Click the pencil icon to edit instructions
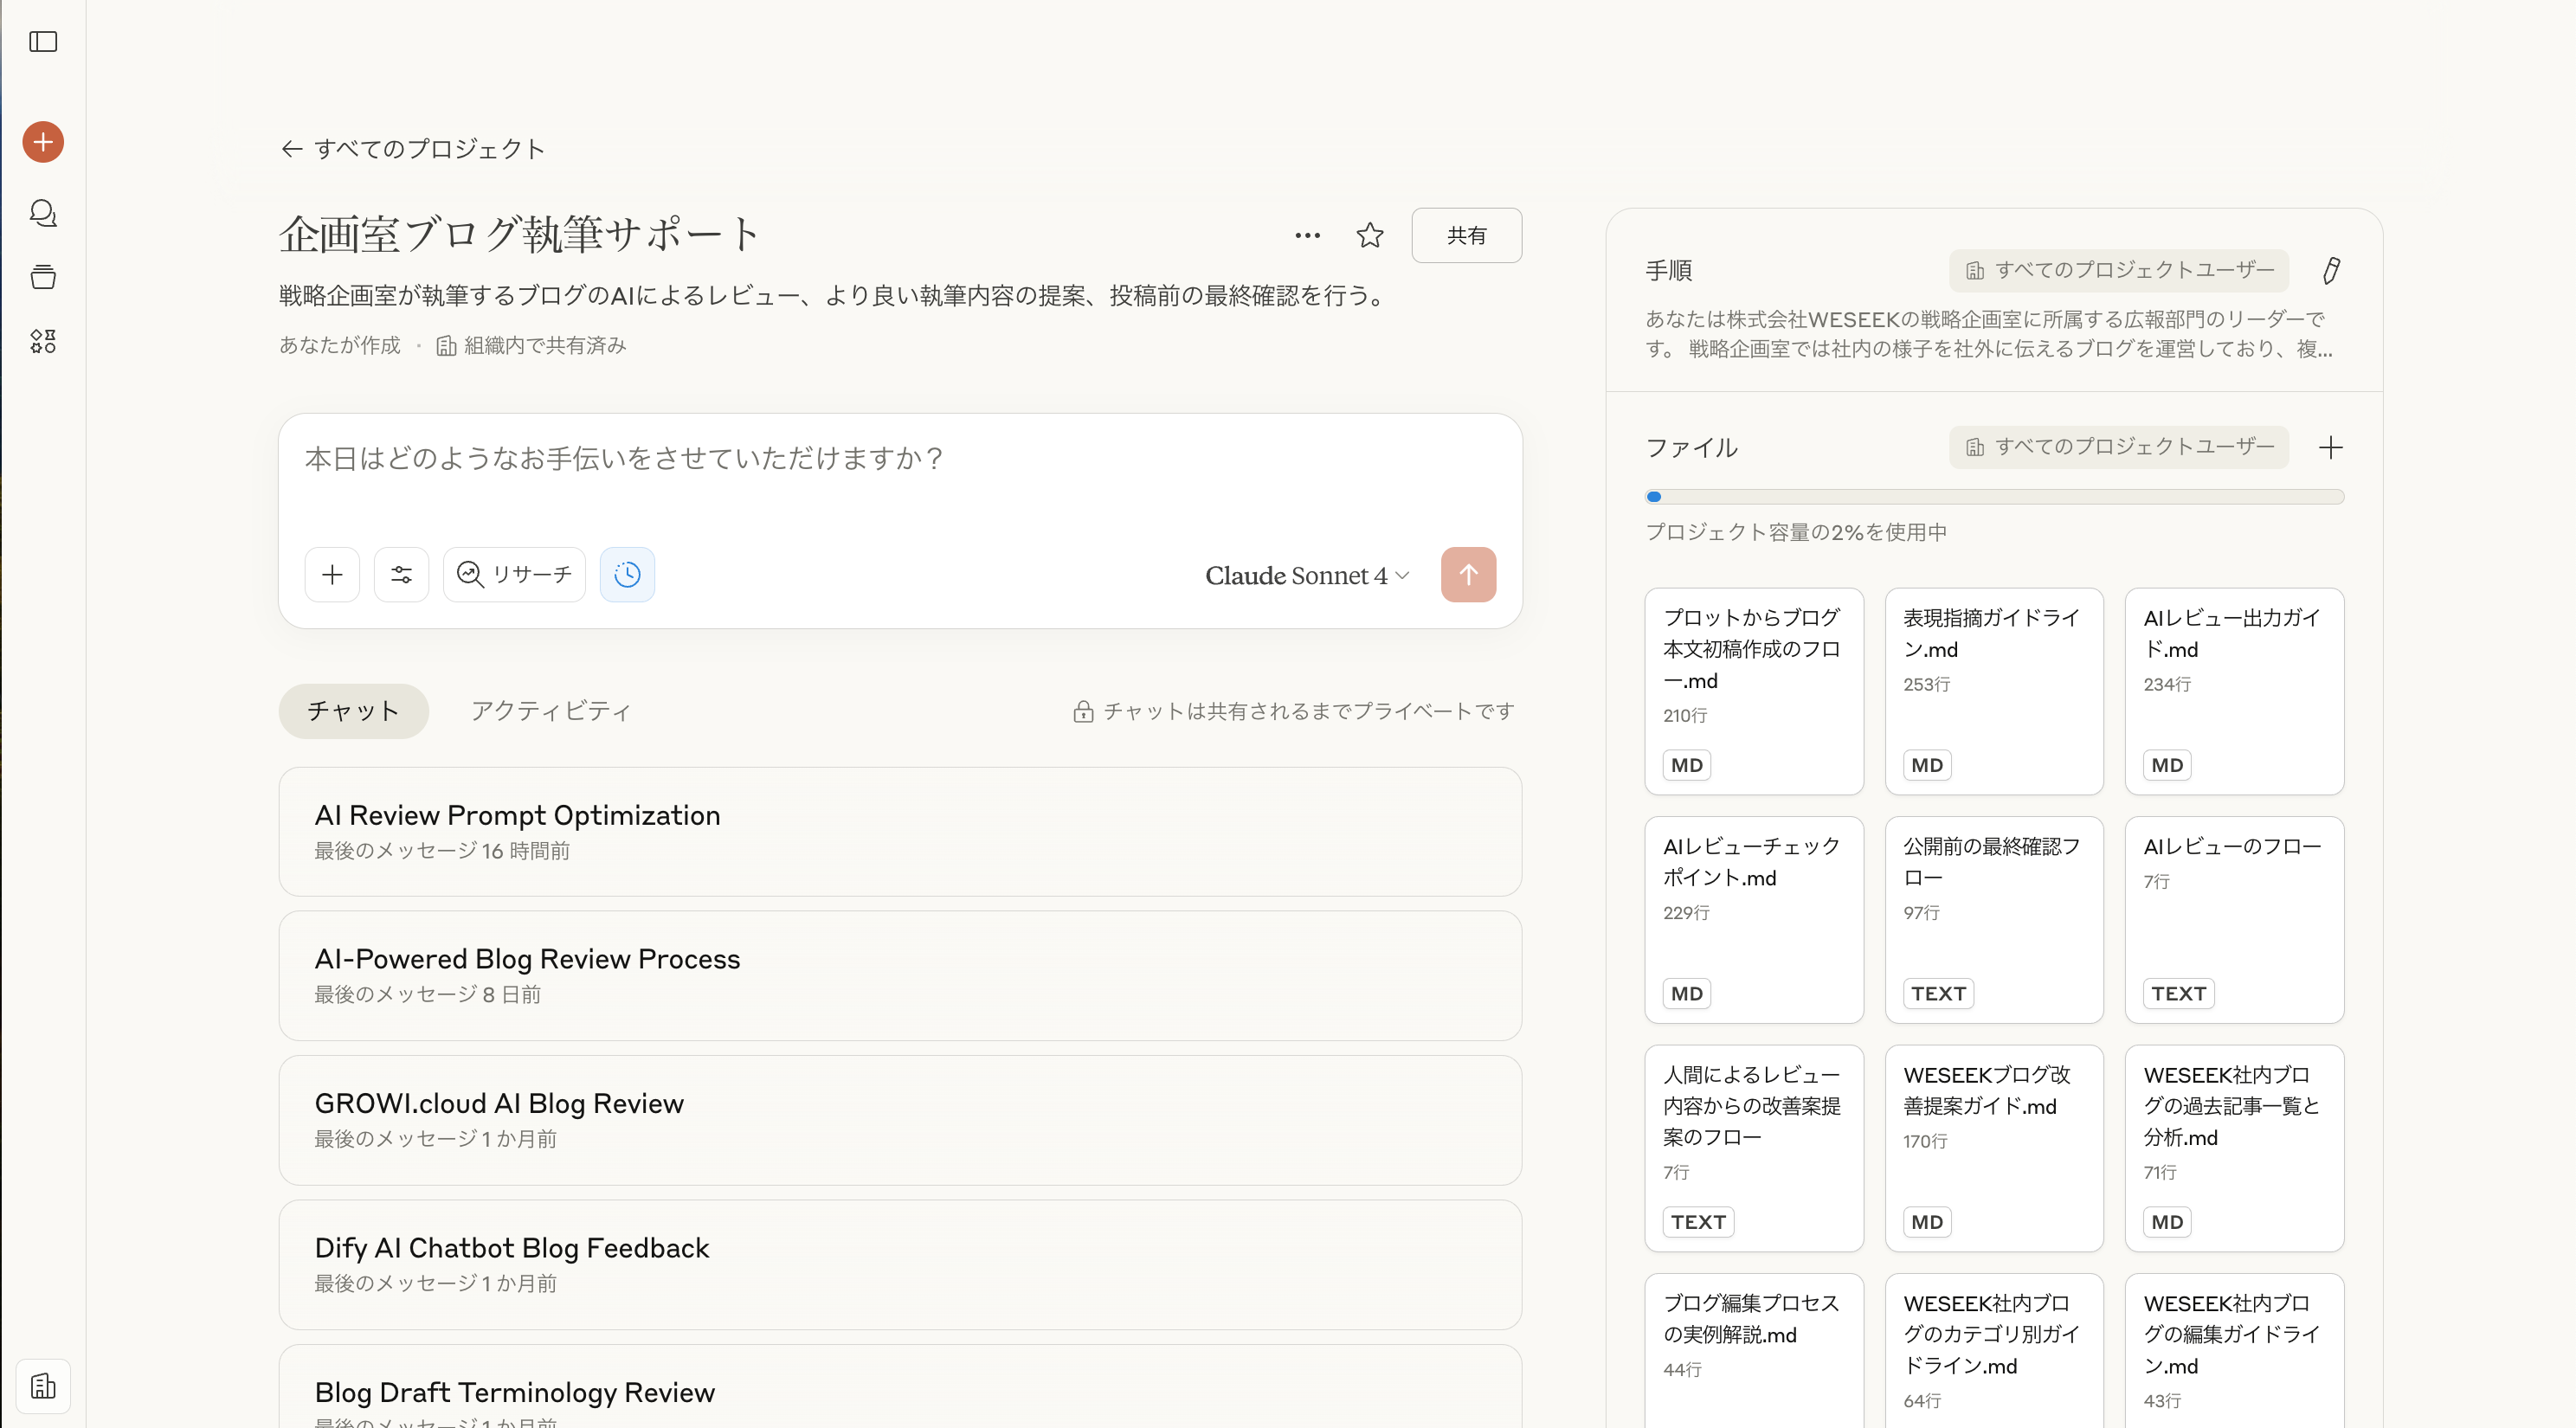 coord(2331,270)
